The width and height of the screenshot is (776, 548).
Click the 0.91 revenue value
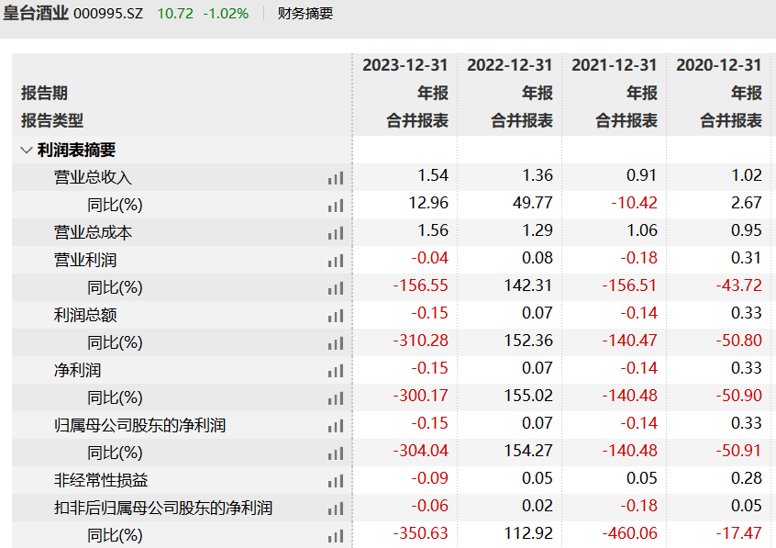[642, 175]
